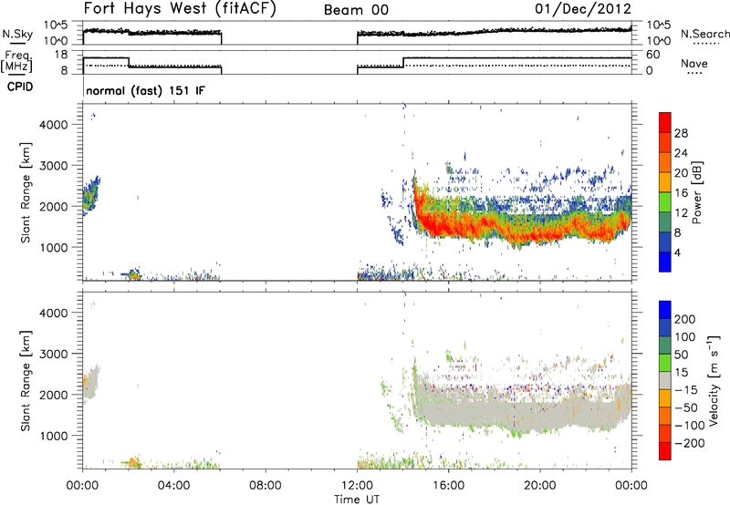Click the '200' velocity colorbar value

pyautogui.click(x=685, y=319)
